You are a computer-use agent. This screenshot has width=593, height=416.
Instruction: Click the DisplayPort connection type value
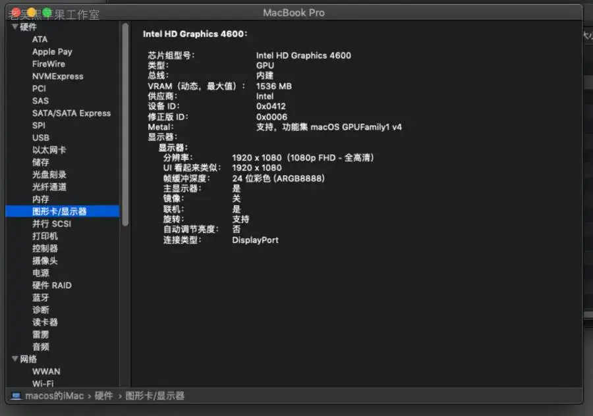pos(255,240)
